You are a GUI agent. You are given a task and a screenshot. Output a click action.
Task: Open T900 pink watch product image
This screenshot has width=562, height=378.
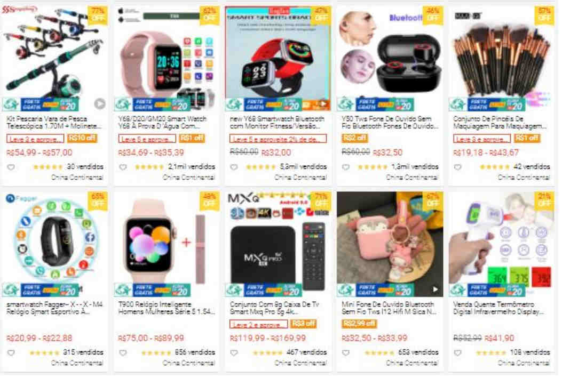click(x=167, y=244)
